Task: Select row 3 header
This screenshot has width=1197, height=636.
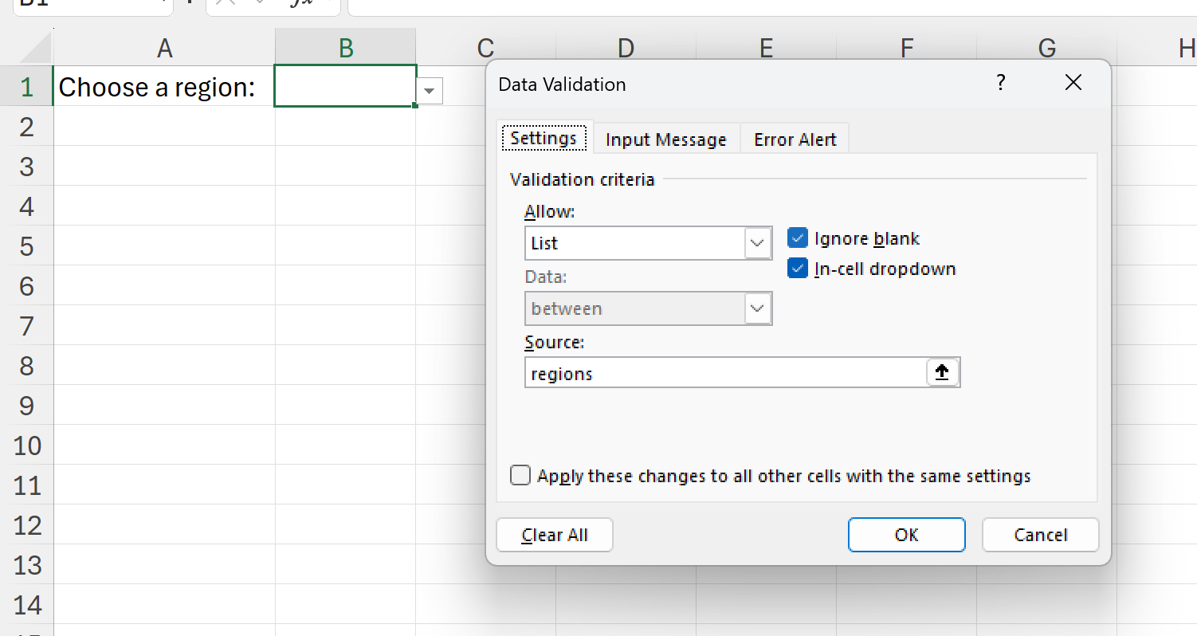Action: tap(27, 167)
